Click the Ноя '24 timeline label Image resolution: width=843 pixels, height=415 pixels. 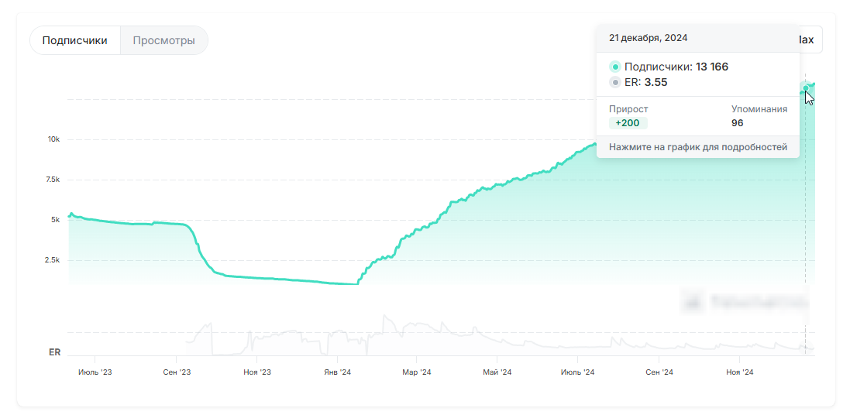pos(739,372)
